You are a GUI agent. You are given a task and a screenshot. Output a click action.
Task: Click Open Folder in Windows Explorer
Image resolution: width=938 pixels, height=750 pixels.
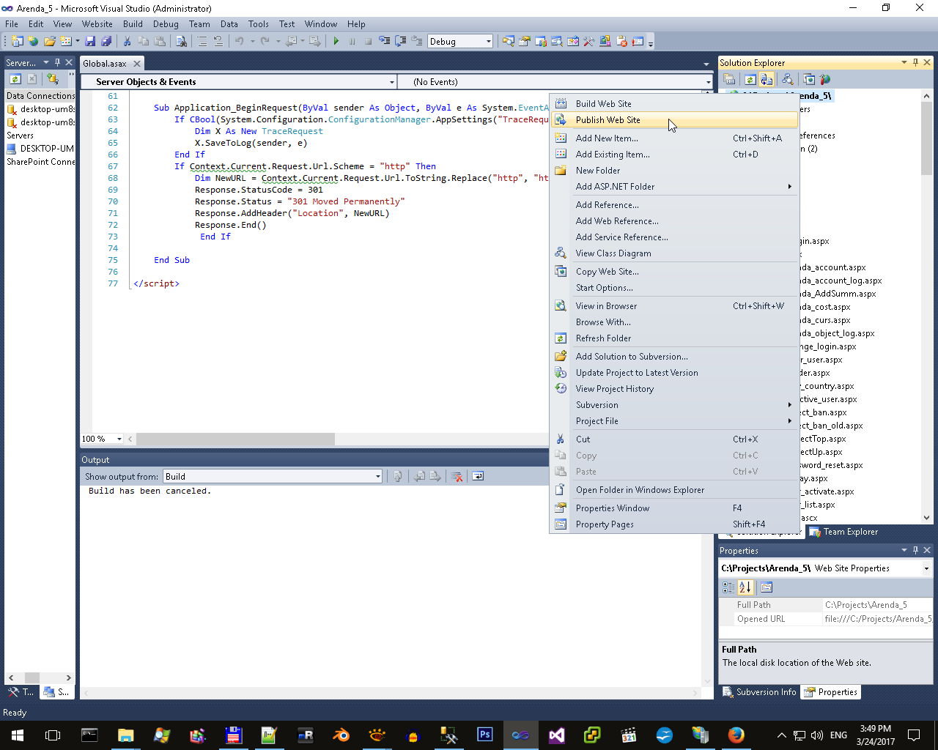pyautogui.click(x=639, y=490)
